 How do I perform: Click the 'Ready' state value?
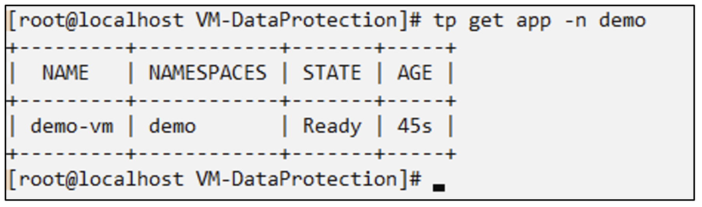(x=332, y=126)
